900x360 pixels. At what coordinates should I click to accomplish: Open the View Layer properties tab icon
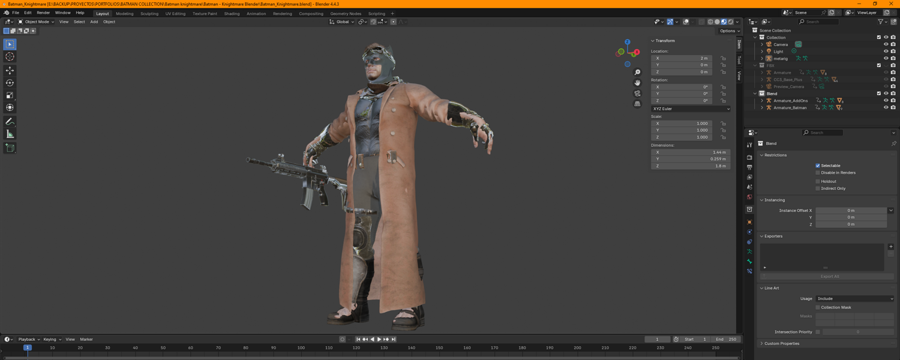coord(749,177)
